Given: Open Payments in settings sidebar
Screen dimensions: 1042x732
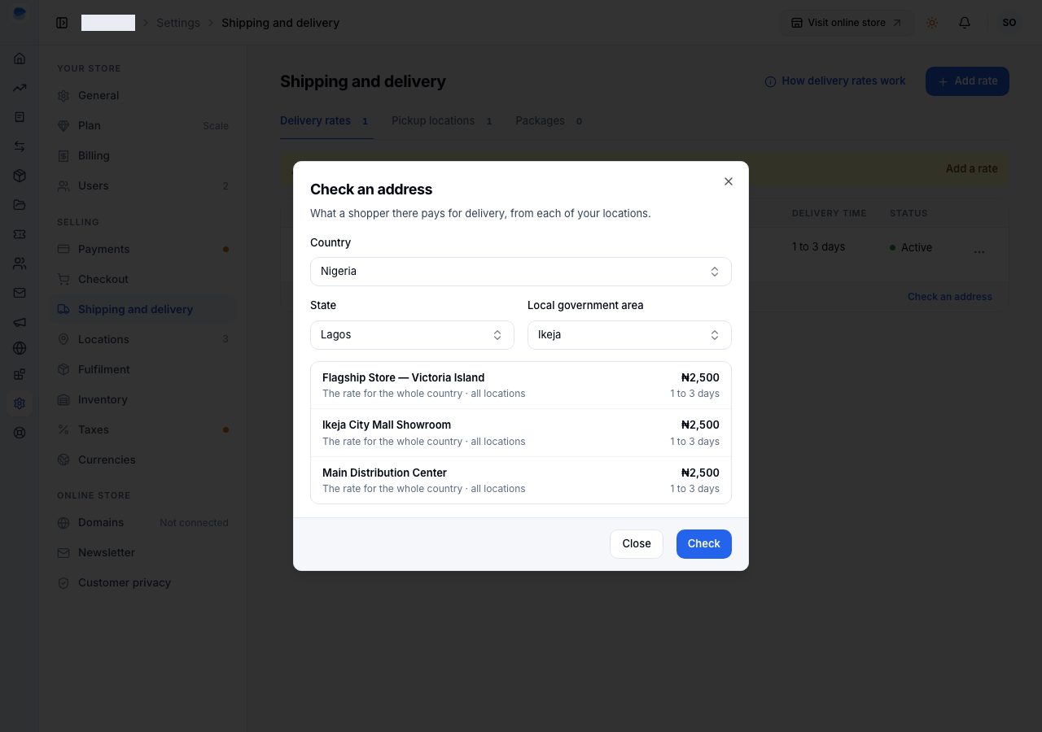Looking at the screenshot, I should [x=142, y=249].
